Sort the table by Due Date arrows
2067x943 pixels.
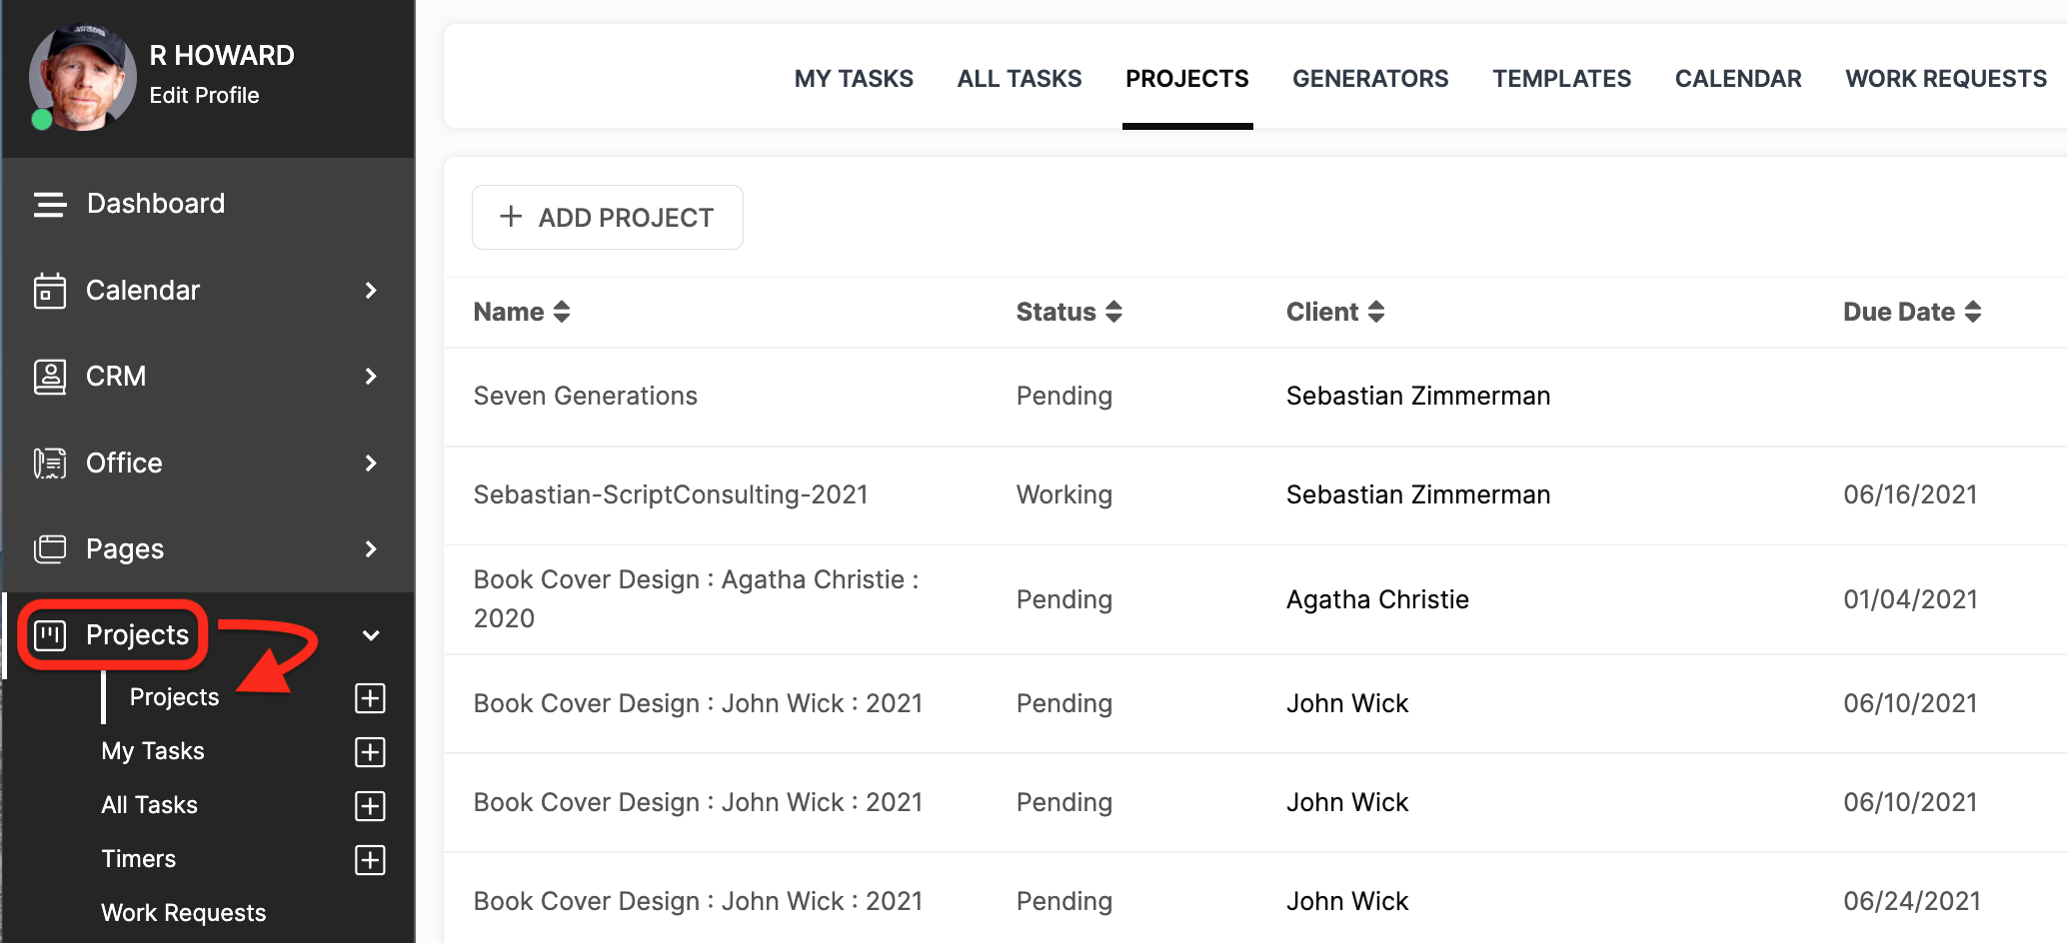coord(1973,312)
